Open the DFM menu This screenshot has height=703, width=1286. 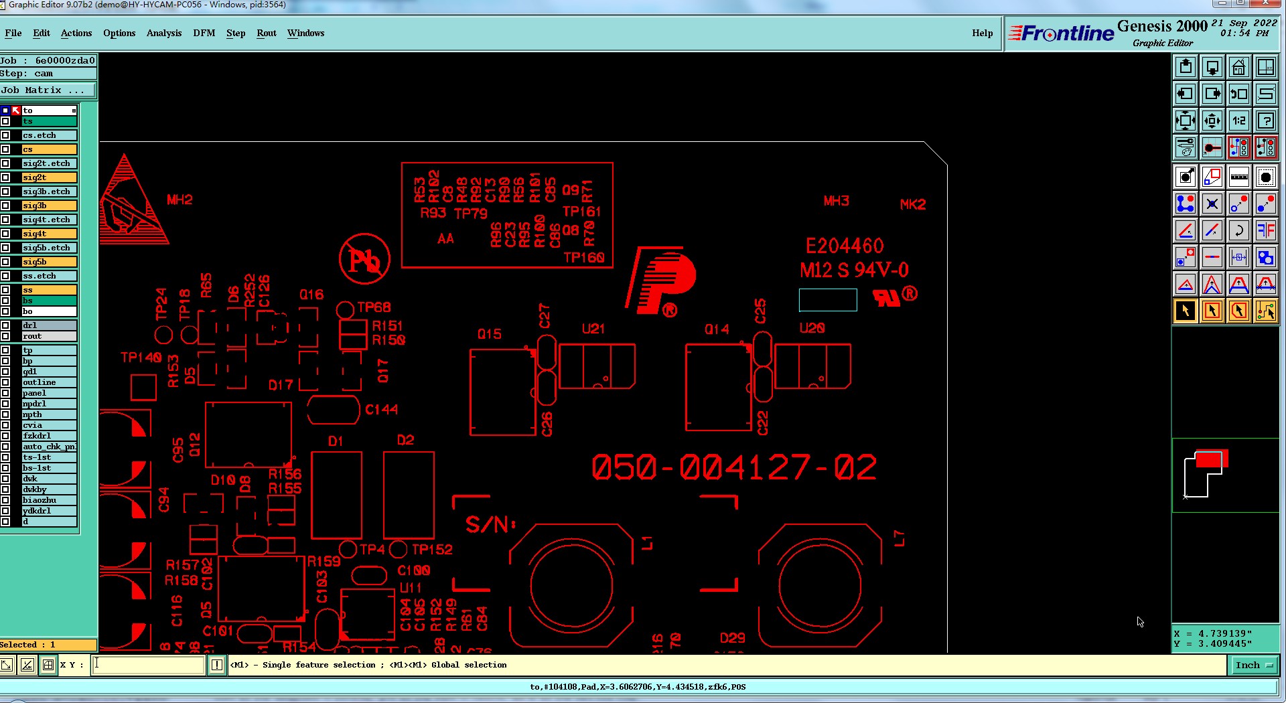[204, 33]
